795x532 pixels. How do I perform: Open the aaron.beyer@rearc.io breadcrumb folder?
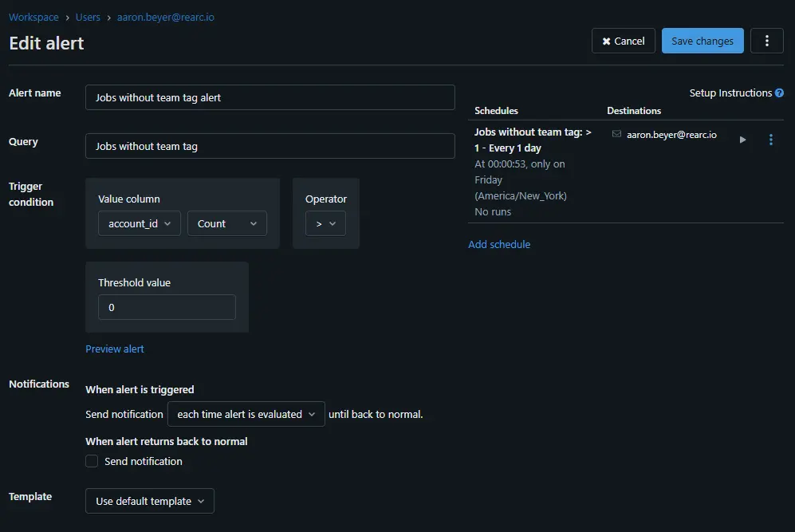(165, 17)
